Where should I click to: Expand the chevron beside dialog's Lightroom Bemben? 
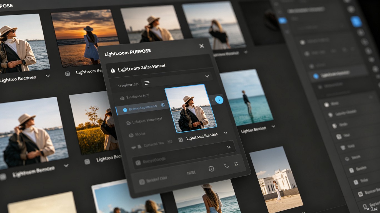[x=226, y=133]
